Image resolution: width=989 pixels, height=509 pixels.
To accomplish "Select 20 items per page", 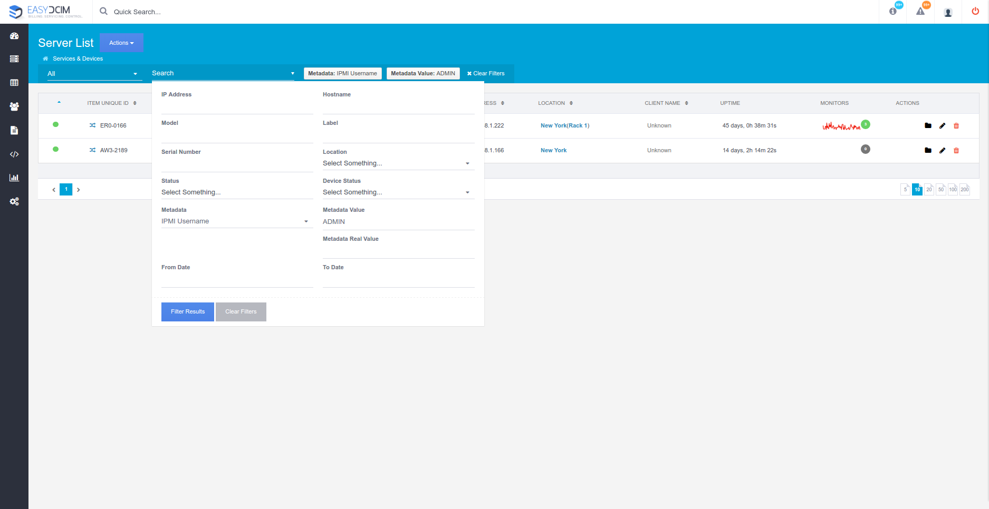I will [929, 190].
